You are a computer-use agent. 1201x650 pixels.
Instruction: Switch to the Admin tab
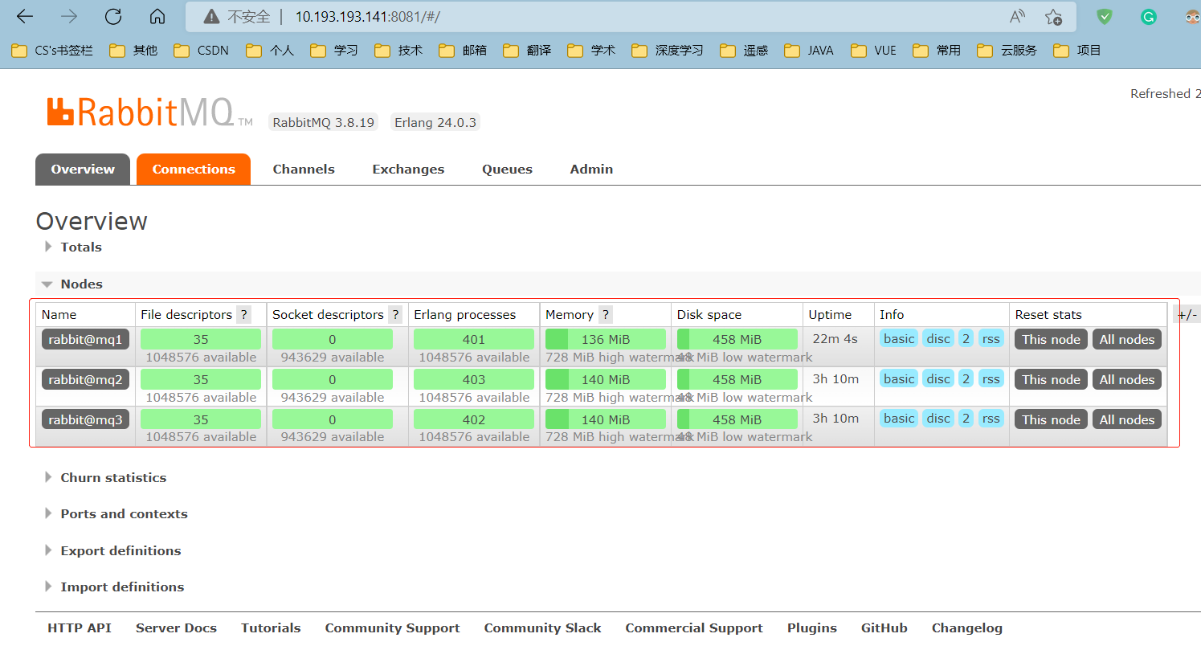591,170
